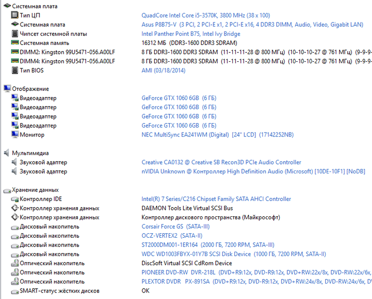Click the SMART-статус жёстких дисков icon

[x=14, y=291]
